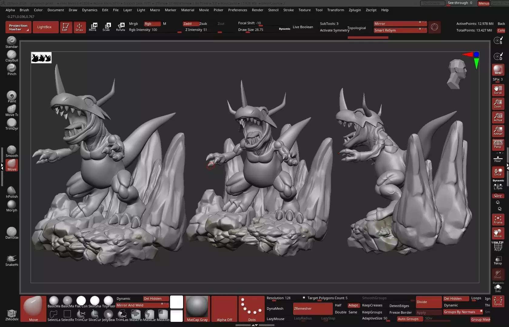Viewport: 509px width, 327px height.
Task: Toggle the Floor grid
Action: point(498,158)
